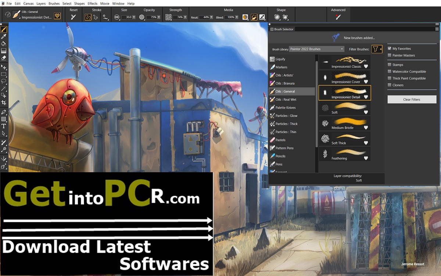The height and width of the screenshot is (276, 441).
Task: Click the Reset brush tool icon
Action: (73, 17)
